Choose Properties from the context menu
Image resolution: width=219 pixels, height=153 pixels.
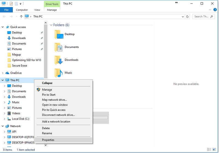pos(48,140)
